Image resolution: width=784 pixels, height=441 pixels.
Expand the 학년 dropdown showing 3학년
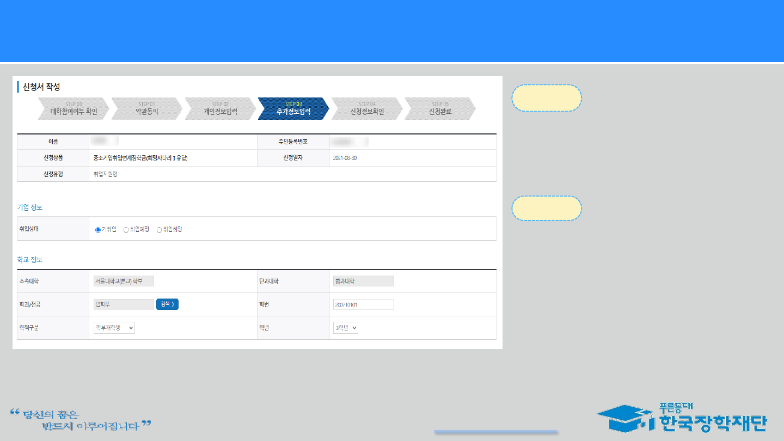pos(346,328)
